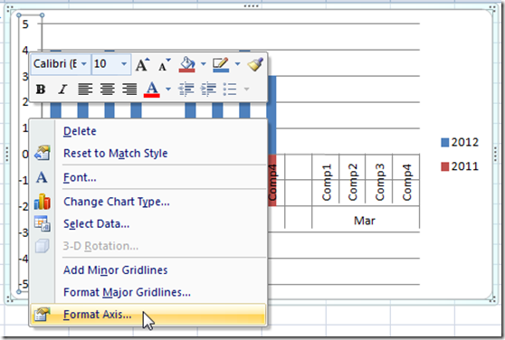Screen dimensions: 505x340
Task: Click the Font letter A menu icon
Action: coord(42,177)
